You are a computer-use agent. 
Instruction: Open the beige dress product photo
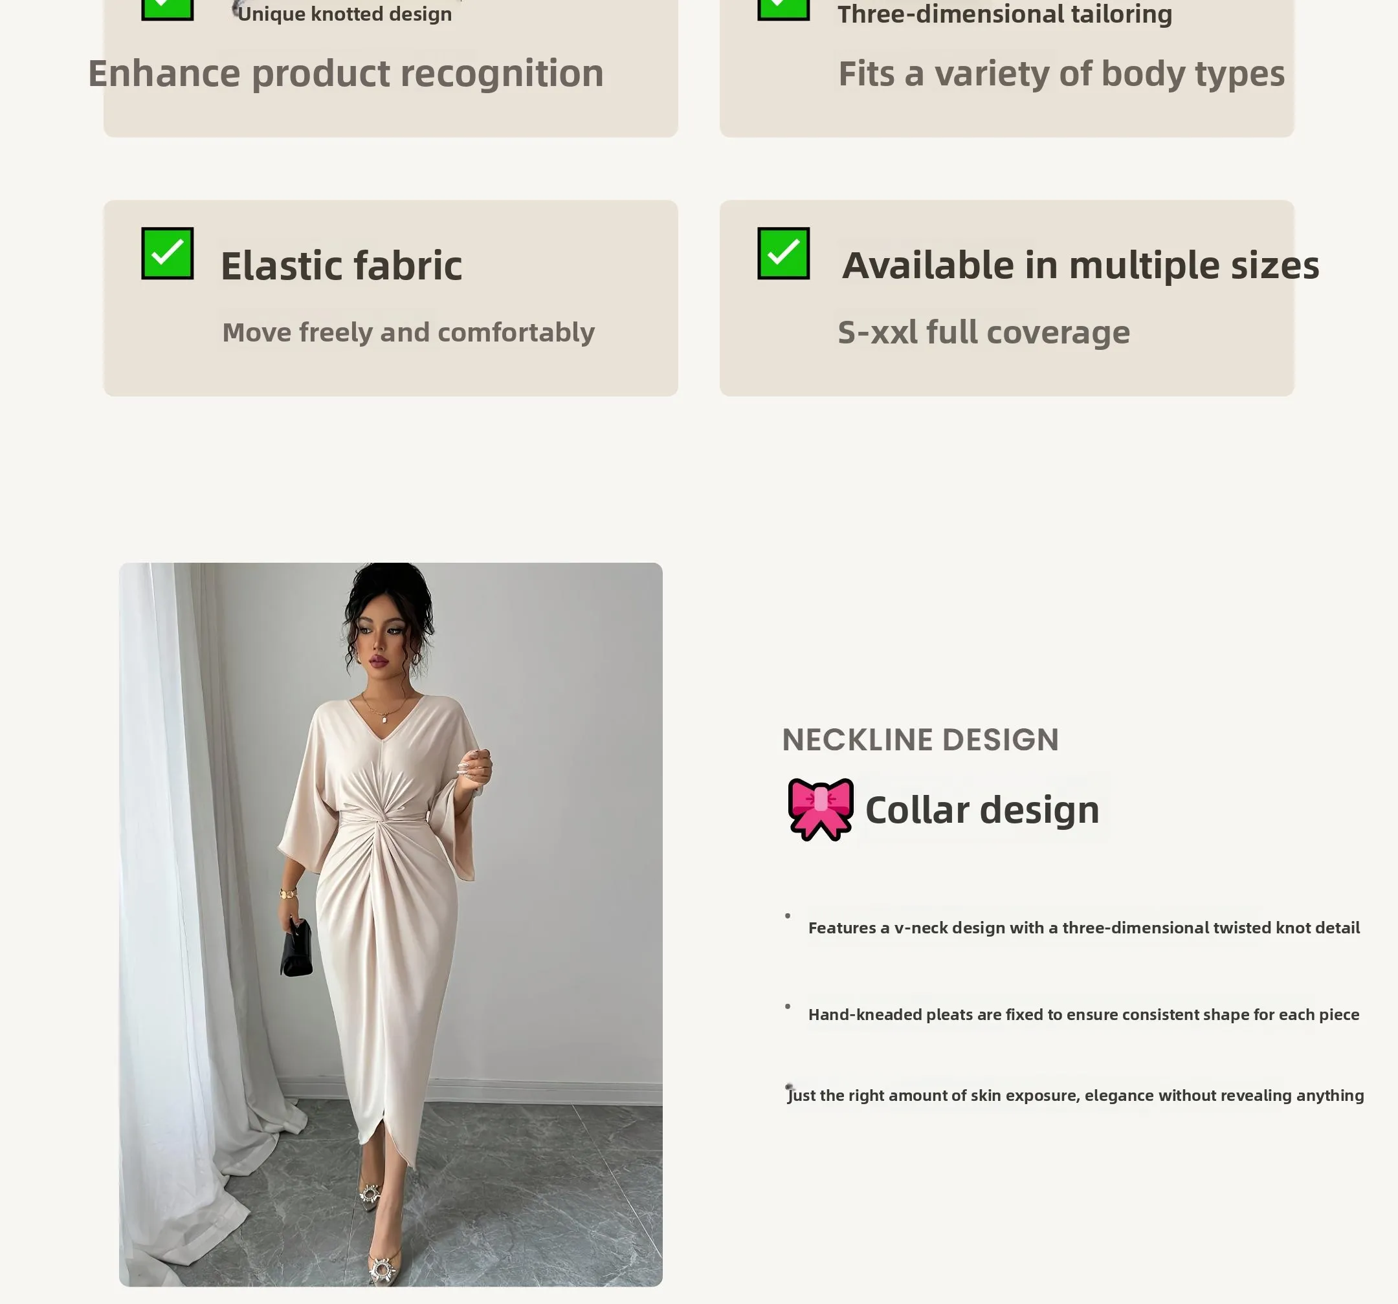(x=390, y=924)
